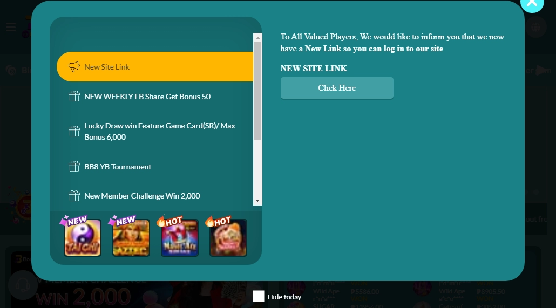
Task: Click the NEW SITE LINK heading text
Action: (x=314, y=69)
